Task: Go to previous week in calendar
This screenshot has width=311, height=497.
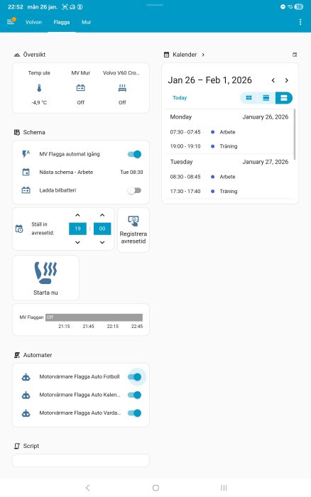Action: pos(273,80)
